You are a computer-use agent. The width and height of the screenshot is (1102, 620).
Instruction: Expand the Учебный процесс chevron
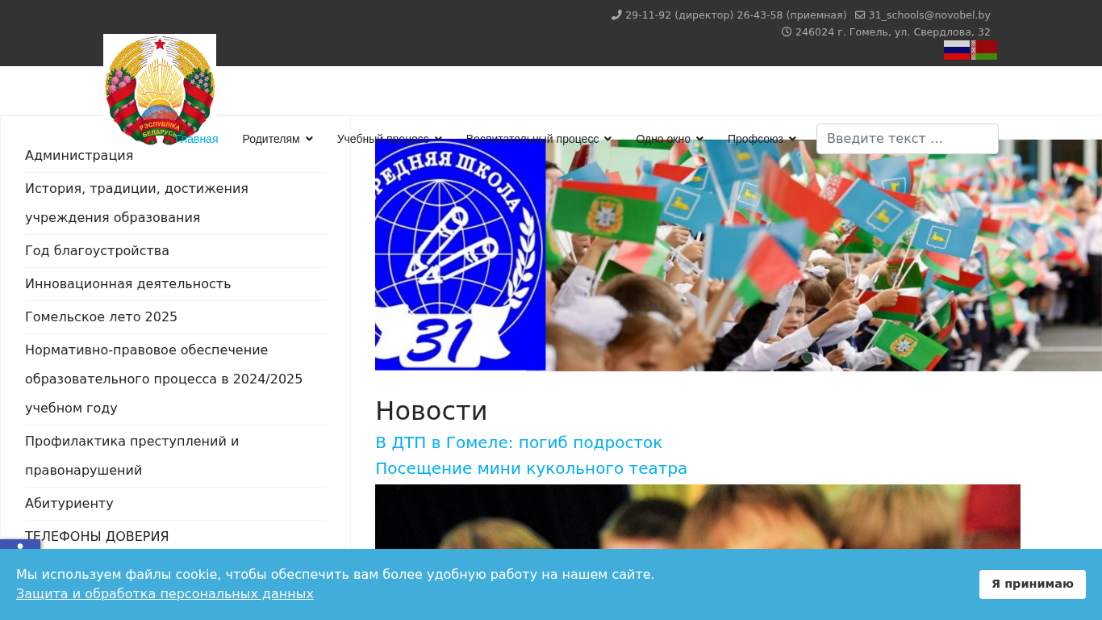point(438,139)
